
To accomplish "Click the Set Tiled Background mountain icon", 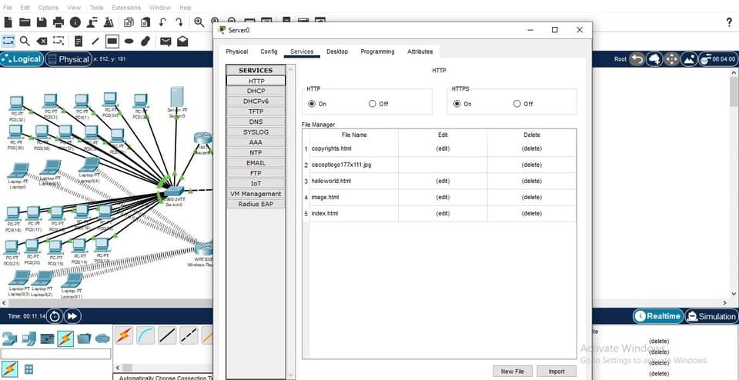I will 688,59.
